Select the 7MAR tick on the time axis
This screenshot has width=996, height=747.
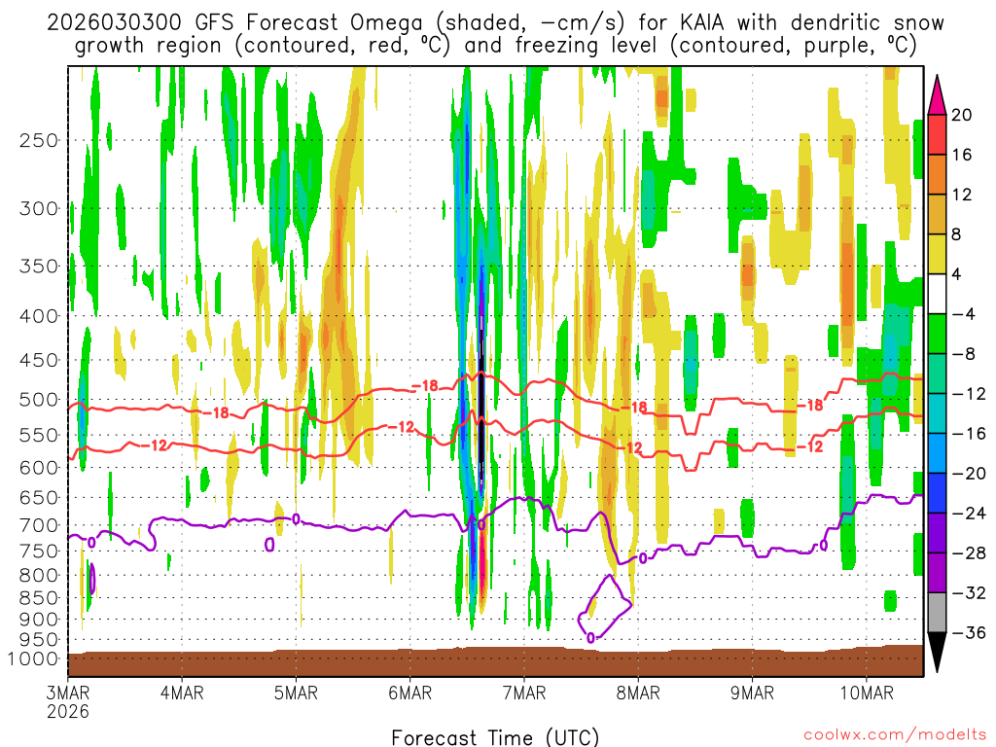pos(524,693)
